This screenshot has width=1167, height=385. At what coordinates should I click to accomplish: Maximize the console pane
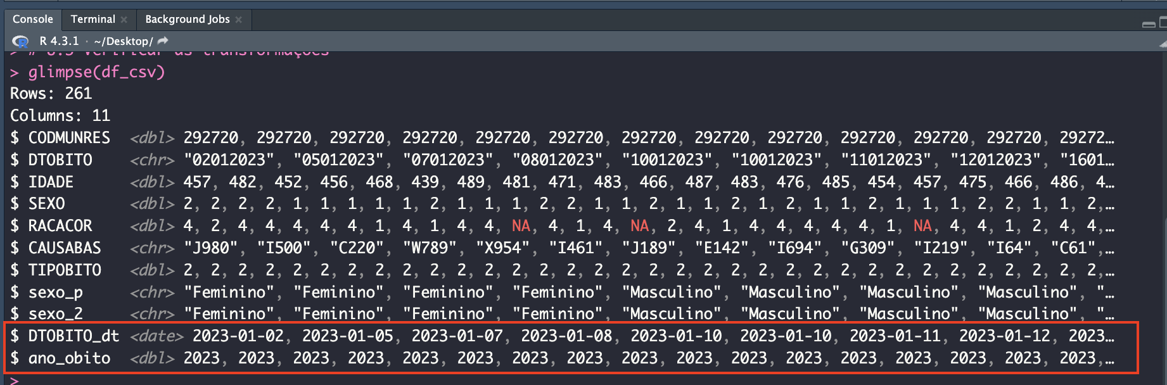[1163, 23]
